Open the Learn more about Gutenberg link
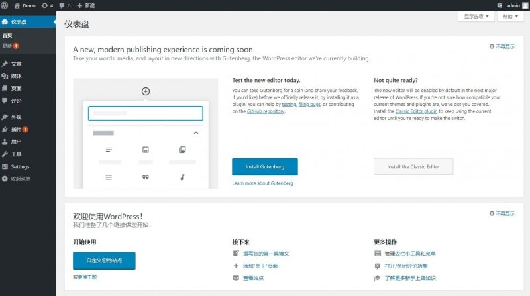Viewport: 530px width, 296px height. tap(262, 183)
